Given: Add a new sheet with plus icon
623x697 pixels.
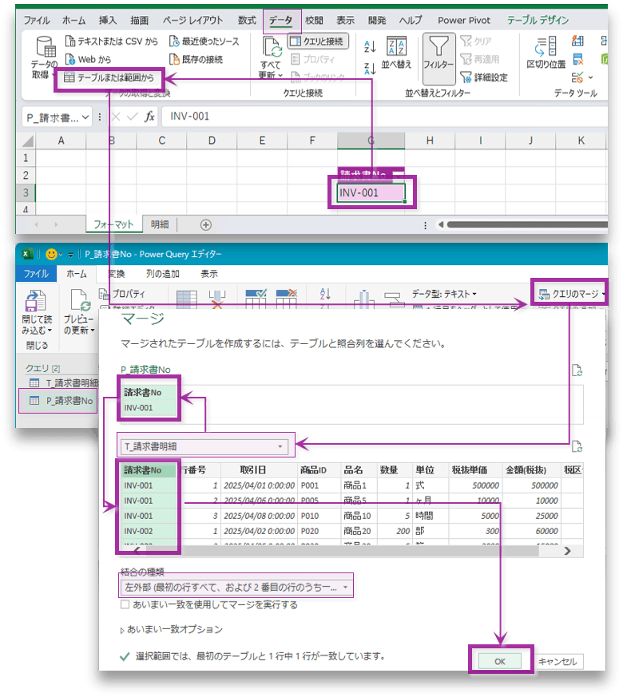Looking at the screenshot, I should pos(205,225).
